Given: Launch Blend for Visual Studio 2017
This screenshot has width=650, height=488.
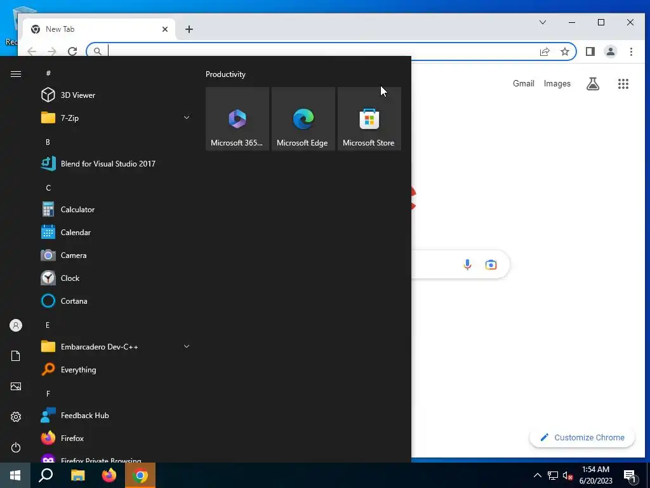Looking at the screenshot, I should click(x=116, y=163).
